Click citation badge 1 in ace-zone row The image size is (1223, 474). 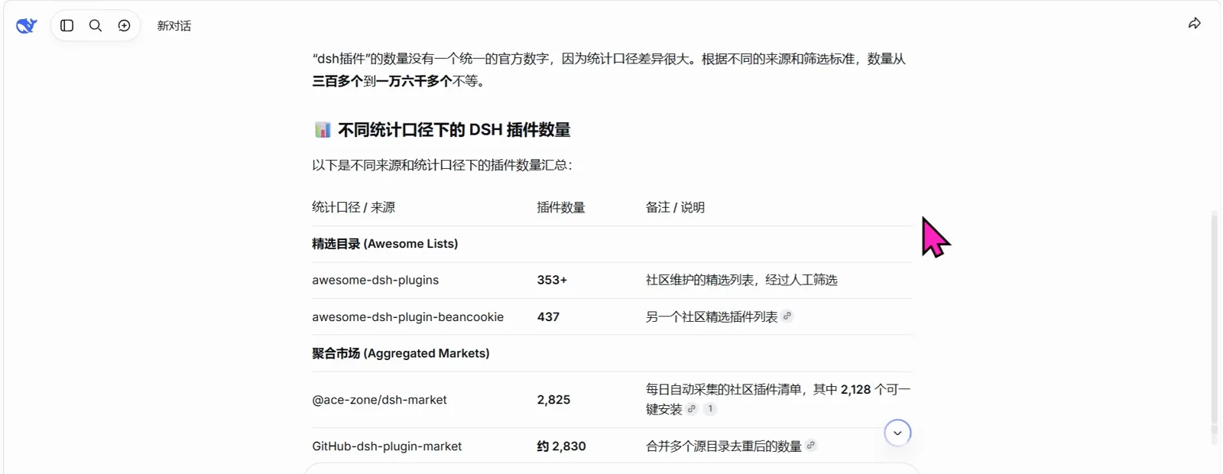coord(710,409)
